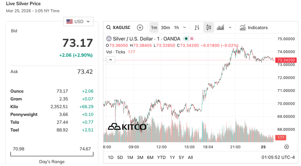Open the Indicators panel
301x166 pixels.
[x=254, y=27]
